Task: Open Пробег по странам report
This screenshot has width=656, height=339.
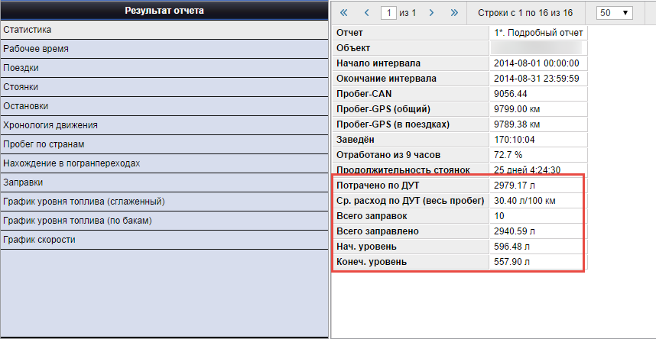Action: point(164,144)
